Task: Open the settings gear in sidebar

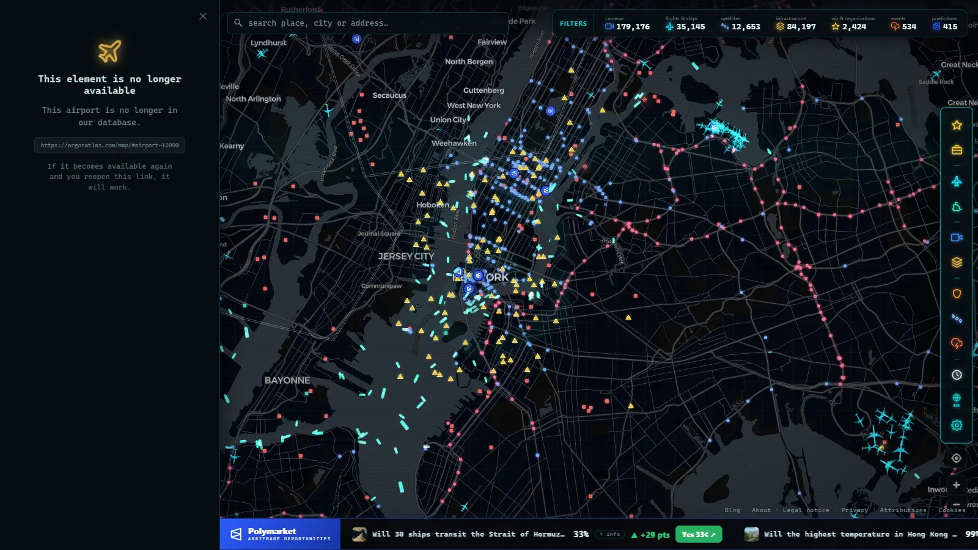Action: 957,425
